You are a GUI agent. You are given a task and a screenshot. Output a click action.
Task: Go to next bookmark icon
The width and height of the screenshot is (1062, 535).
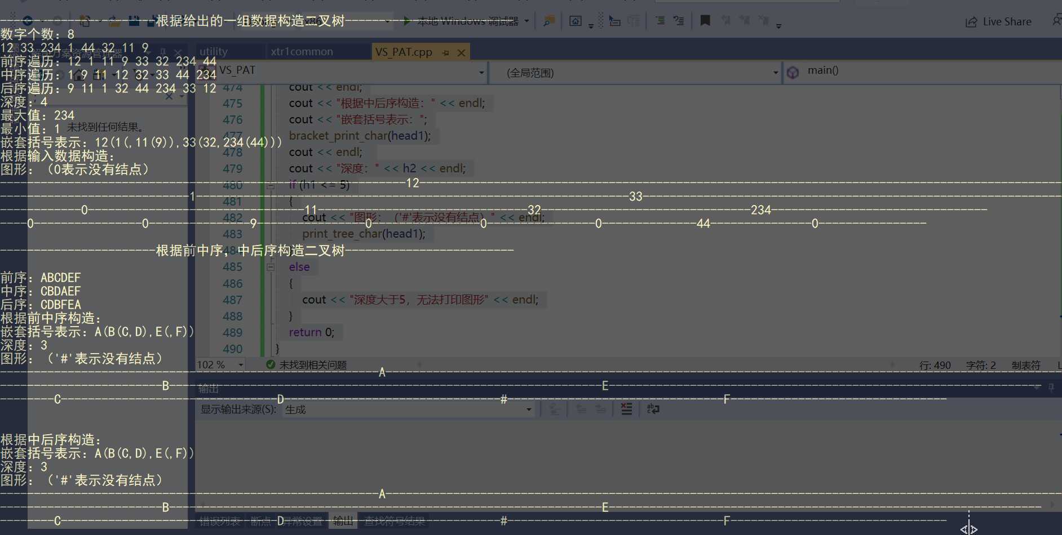[745, 21]
